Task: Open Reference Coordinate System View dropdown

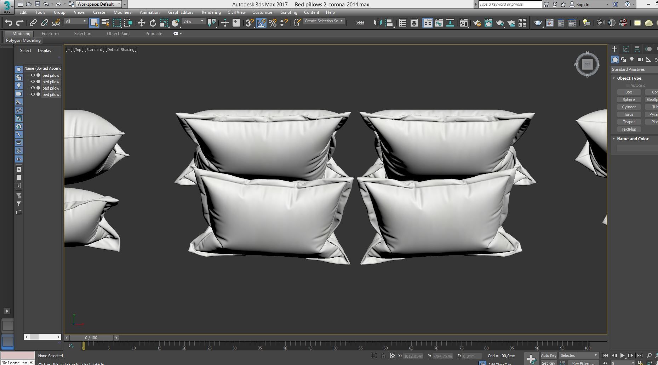Action: (193, 21)
